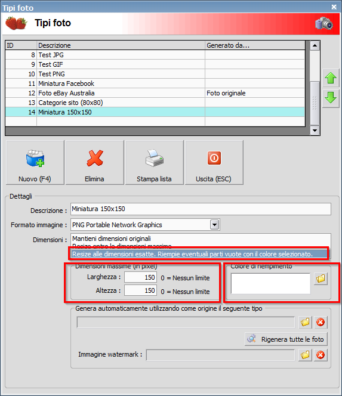Click the Stampa lista printer button
342x396 pixels.
point(154,163)
